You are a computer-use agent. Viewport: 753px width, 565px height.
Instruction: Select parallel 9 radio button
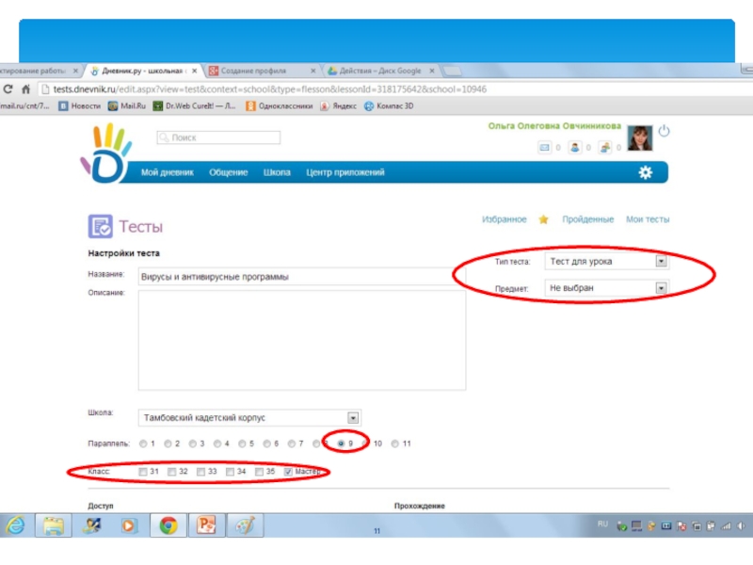point(341,444)
